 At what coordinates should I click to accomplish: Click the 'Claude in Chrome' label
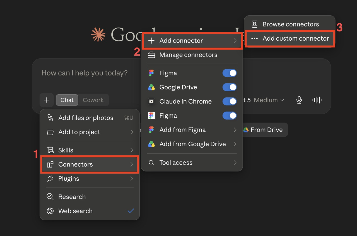[185, 102]
